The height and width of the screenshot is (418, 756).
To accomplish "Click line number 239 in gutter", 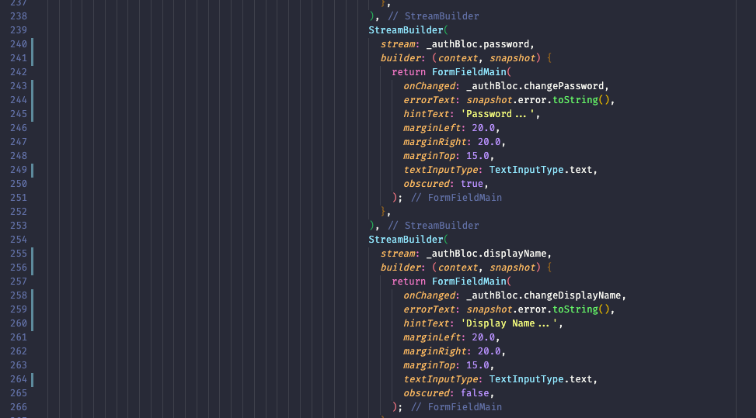I will pos(19,29).
